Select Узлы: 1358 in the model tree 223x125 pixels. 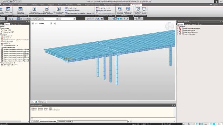pos(7,30)
